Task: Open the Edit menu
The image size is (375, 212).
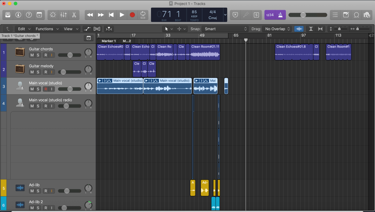Action: pyautogui.click(x=24, y=29)
